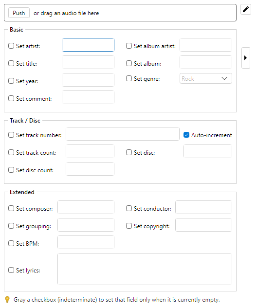
Task: Click the pencil edit icon
Action: click(246, 9)
